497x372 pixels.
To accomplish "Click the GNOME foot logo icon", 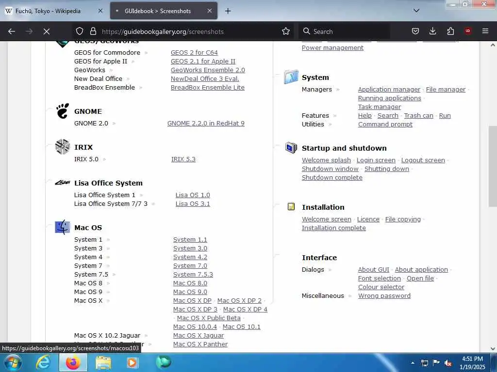I will tap(63, 111).
